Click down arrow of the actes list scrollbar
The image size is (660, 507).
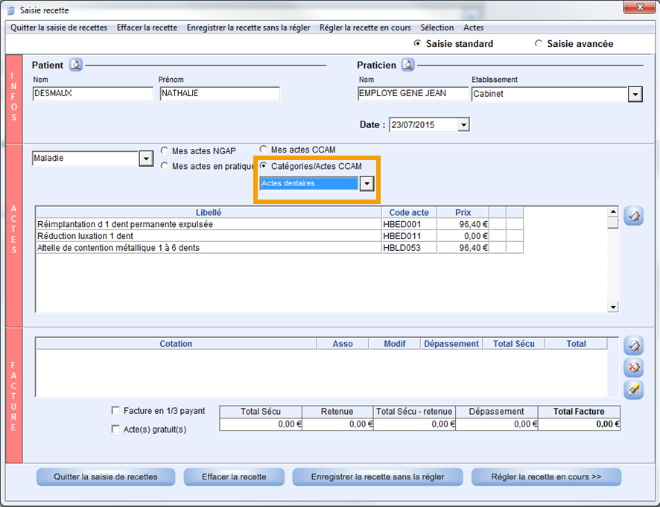click(613, 307)
